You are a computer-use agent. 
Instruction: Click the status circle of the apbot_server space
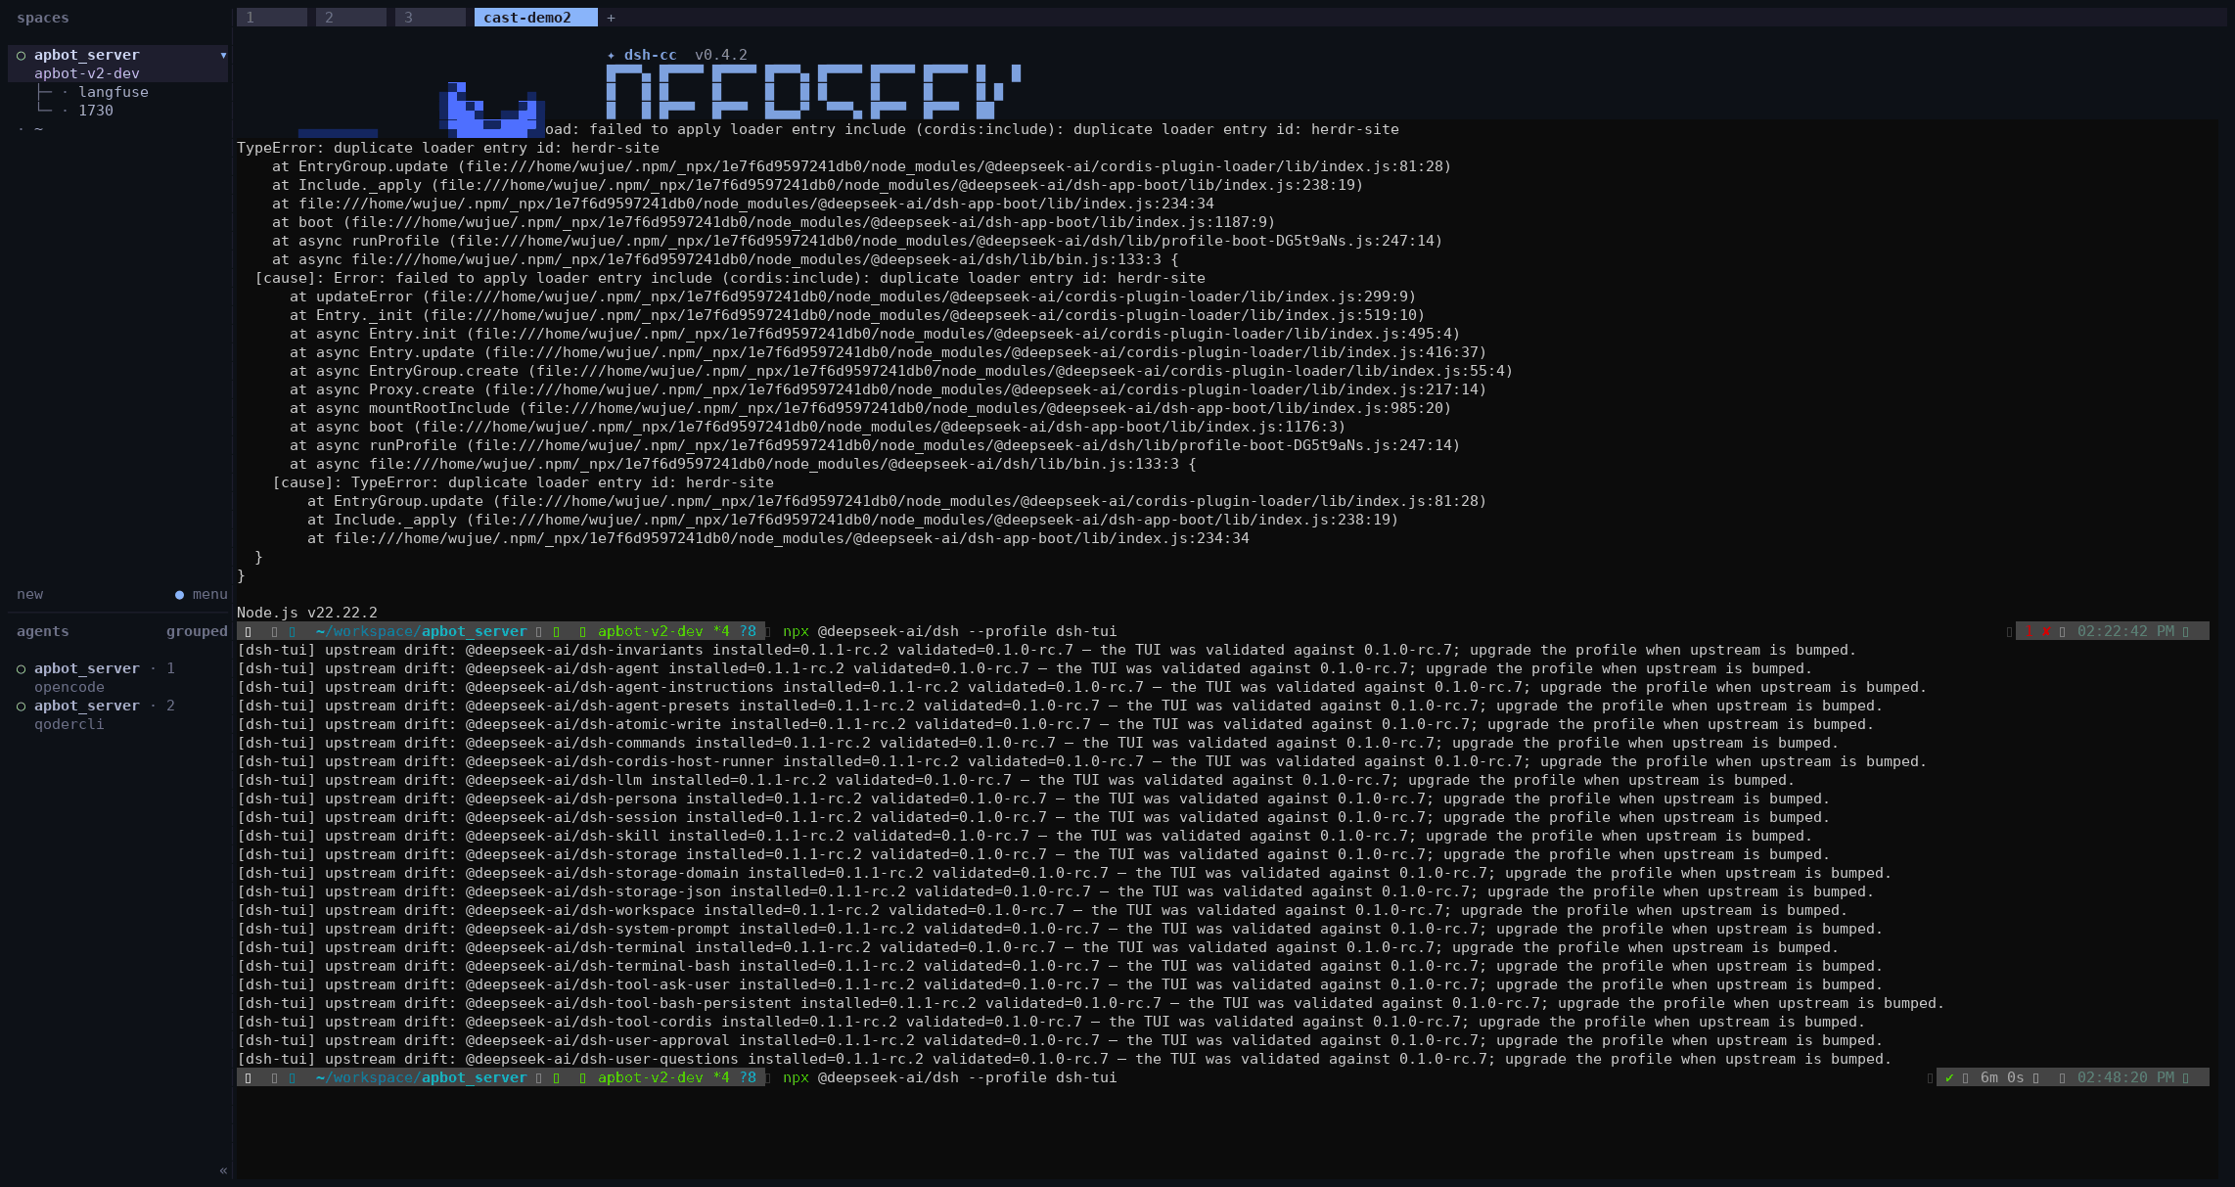click(22, 56)
